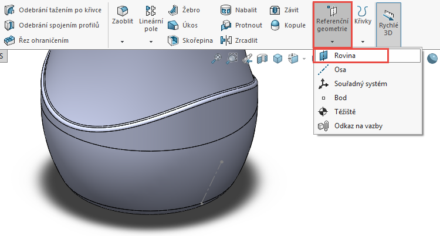Select the Zrcadlit mirror tool
Image resolution: width=440 pixels, height=236 pixels.
[x=239, y=40]
